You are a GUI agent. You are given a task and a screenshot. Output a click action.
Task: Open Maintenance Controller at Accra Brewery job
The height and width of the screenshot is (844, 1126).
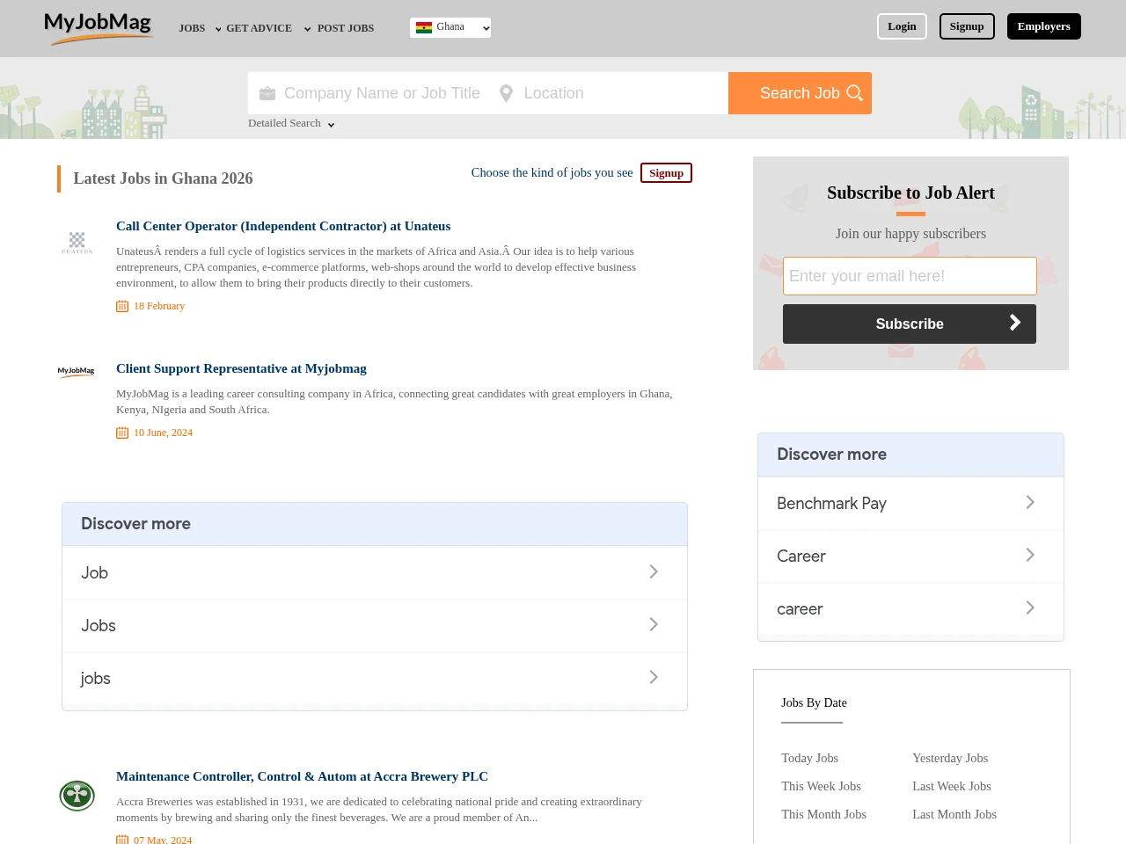click(302, 776)
